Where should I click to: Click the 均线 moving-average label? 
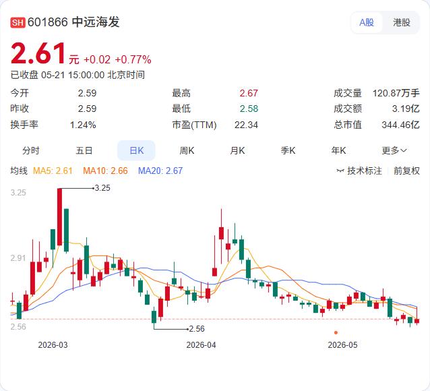pyautogui.click(x=19, y=171)
